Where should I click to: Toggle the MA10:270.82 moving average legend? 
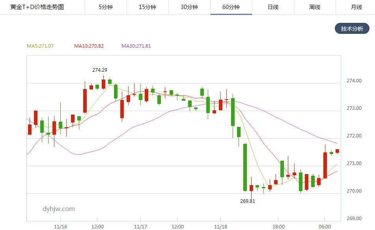89,46
